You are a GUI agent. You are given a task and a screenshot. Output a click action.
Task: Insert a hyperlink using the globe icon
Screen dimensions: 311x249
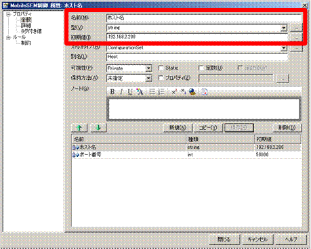(x=192, y=92)
